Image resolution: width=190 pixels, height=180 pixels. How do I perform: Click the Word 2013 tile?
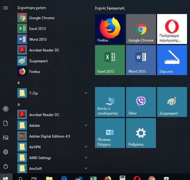(141, 60)
